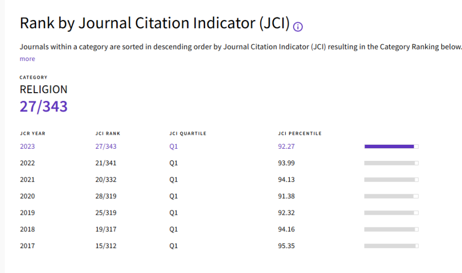Click the JCI QUARTILE column header
This screenshot has height=273, width=462.
point(188,134)
